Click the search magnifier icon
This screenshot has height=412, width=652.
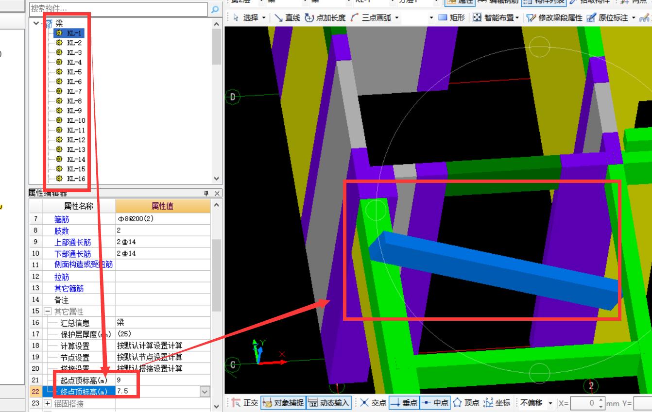coord(215,9)
